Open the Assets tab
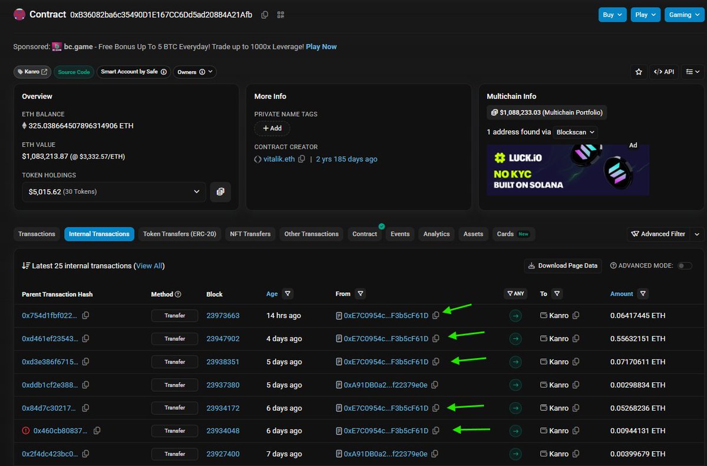This screenshot has width=707, height=466. pyautogui.click(x=473, y=234)
